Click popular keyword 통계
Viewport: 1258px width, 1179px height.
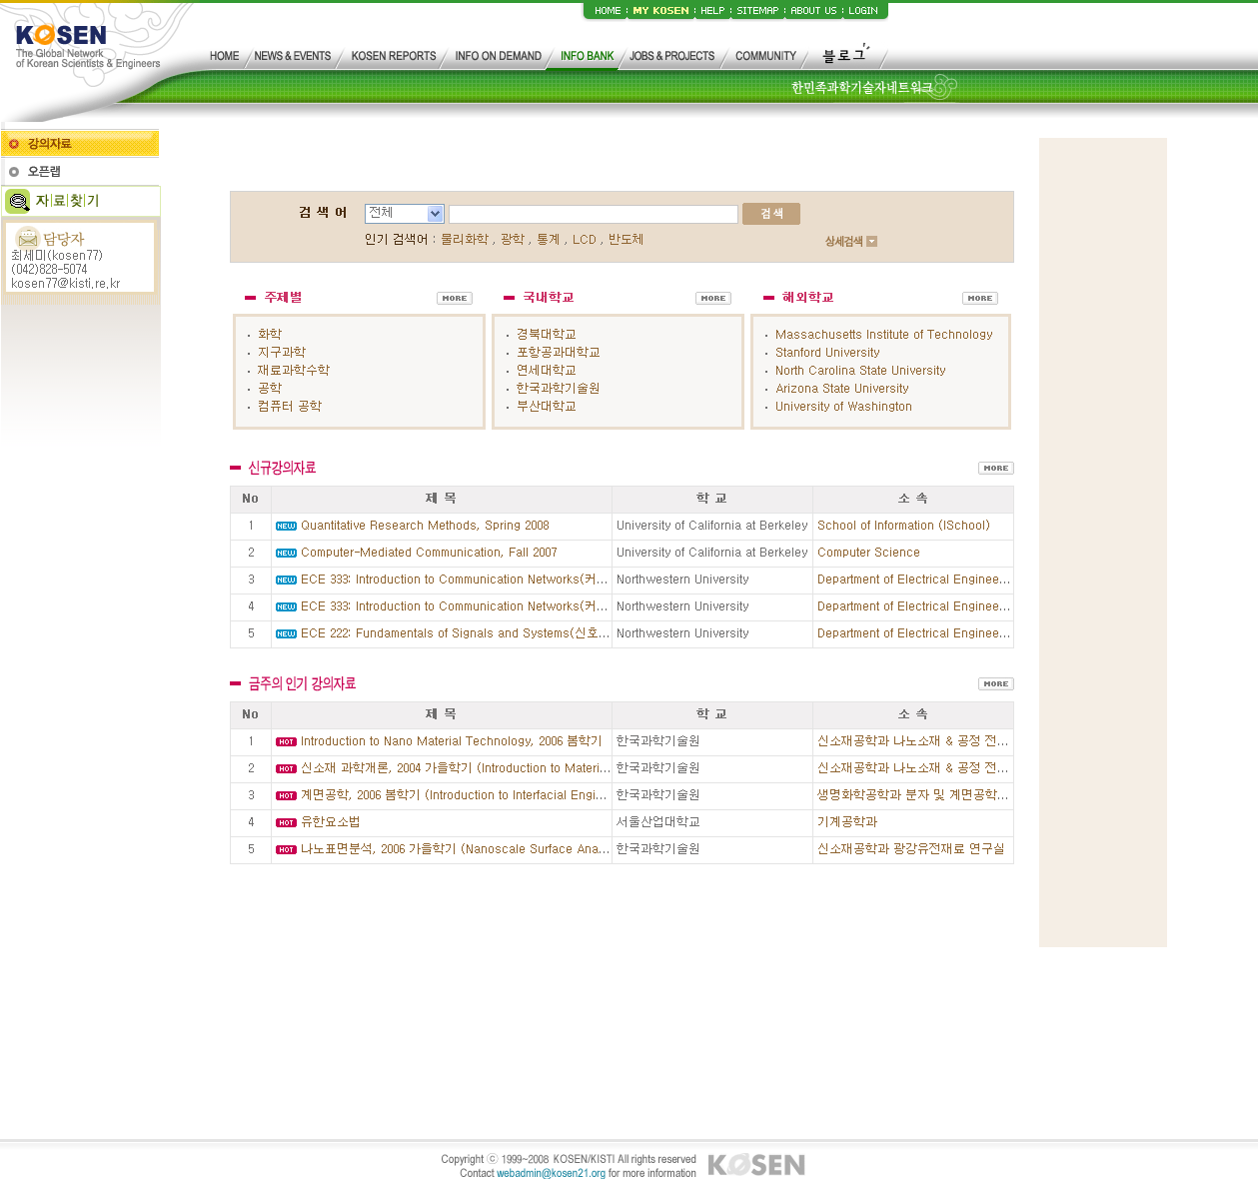point(549,240)
